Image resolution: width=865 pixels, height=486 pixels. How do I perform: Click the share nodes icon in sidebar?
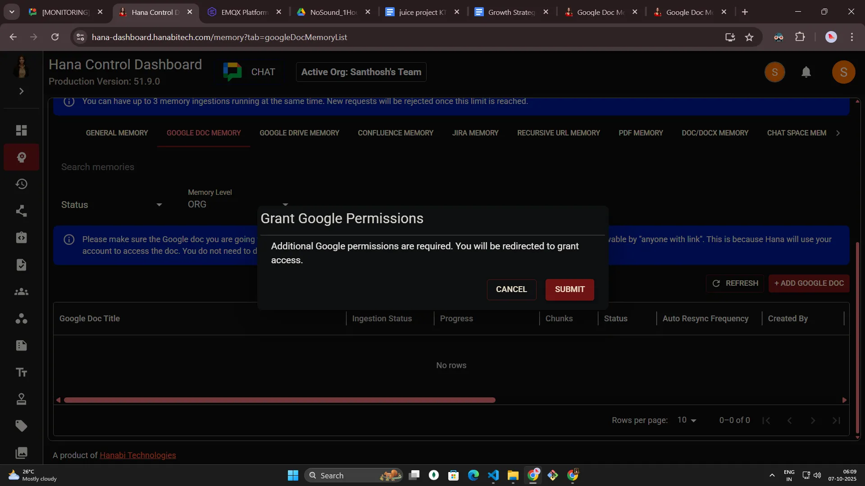click(x=21, y=211)
